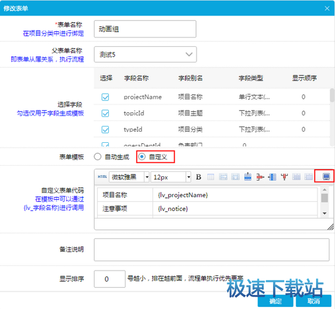Viewport: 335px width, 309px height.
Task: Click the hint 勾选仅用于字段生成模板
Action: [x=50, y=113]
